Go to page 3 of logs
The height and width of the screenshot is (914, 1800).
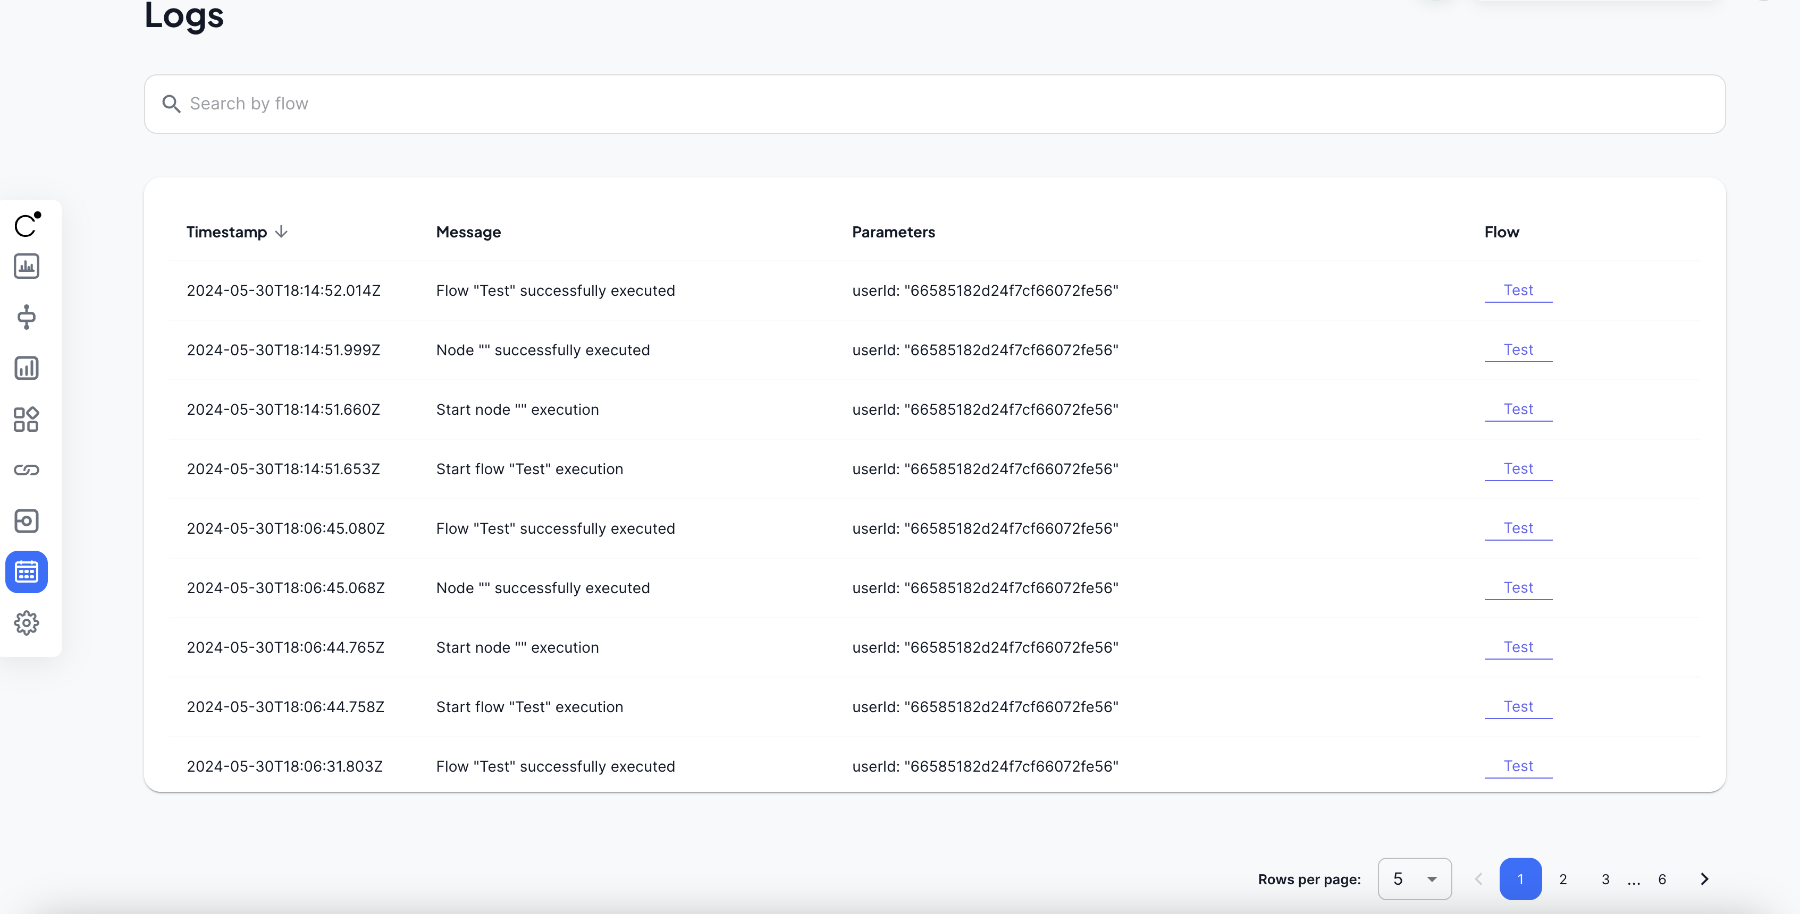click(1606, 879)
